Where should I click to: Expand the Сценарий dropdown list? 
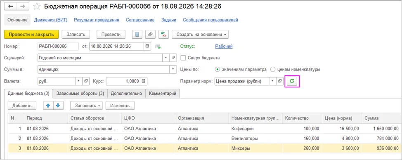coord(166,58)
